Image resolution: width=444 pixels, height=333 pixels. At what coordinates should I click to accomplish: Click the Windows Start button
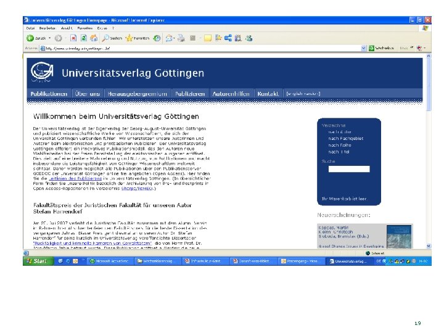[x=38, y=261]
